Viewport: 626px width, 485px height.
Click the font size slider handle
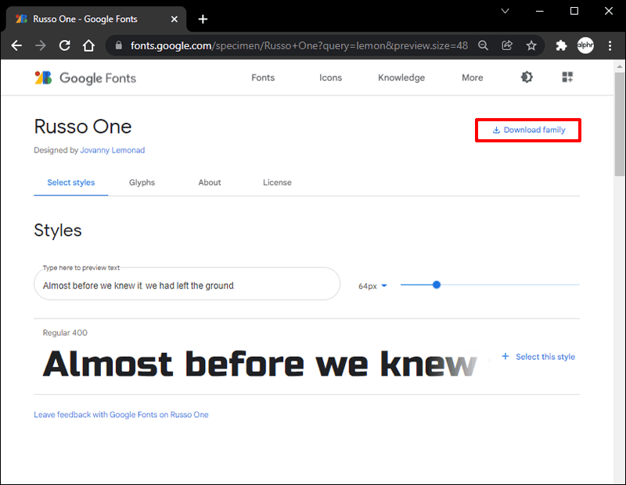coord(437,285)
